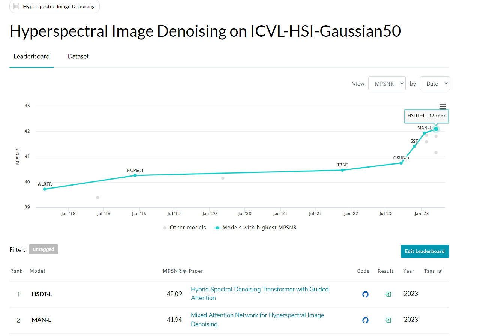This screenshot has height=336, width=480.
Task: Click the Result export icon for HSDT-L
Action: tap(388, 294)
